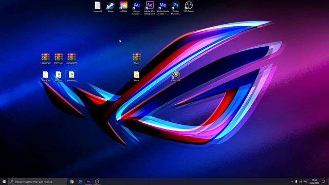
Task: Switch to Media Encoder on the taskbar
Action: (88, 181)
